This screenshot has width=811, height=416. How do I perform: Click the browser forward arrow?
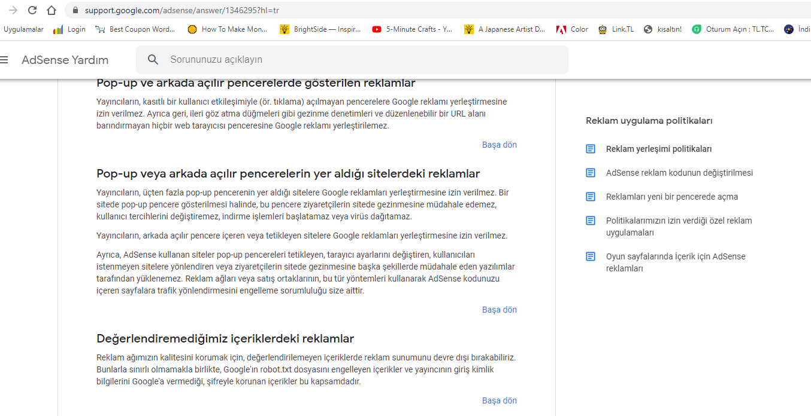pos(13,10)
